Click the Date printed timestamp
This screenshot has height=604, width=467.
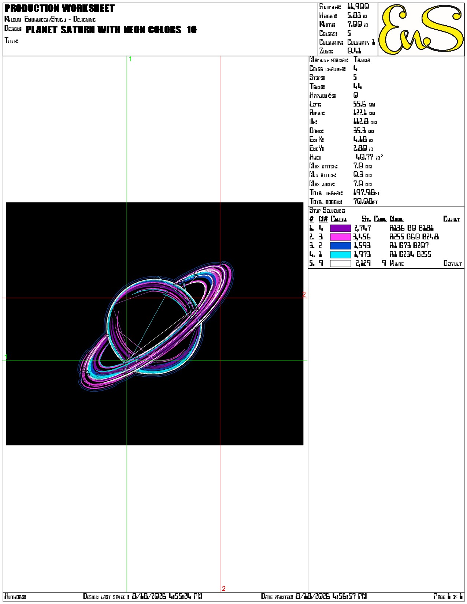331,596
